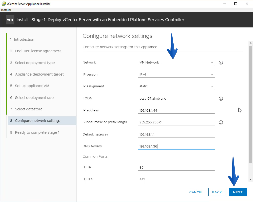Select step 9 Ready to complete stage 1

[x=35, y=133]
